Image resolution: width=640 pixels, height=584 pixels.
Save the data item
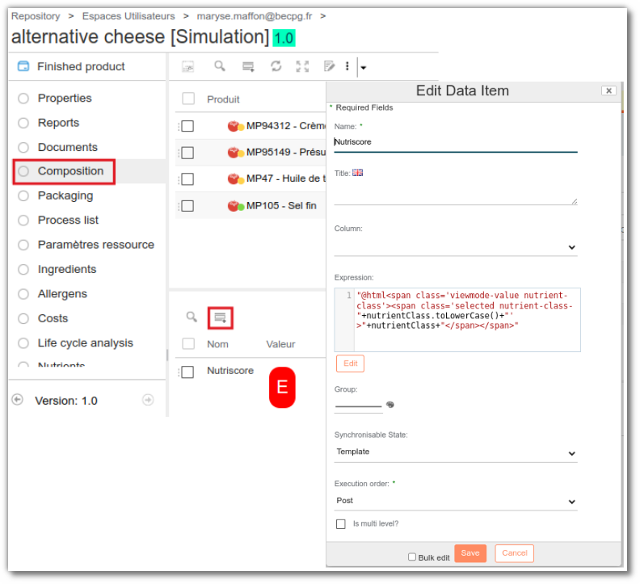[x=470, y=553]
